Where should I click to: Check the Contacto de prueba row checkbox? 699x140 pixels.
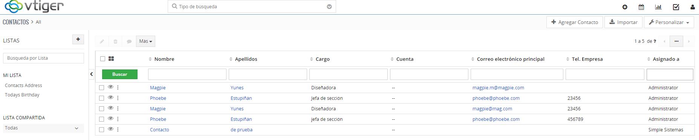[x=101, y=129]
